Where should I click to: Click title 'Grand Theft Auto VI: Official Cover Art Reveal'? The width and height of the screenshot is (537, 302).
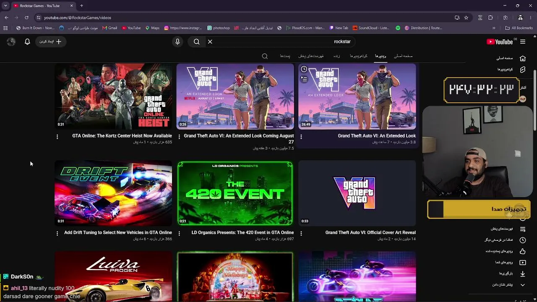pyautogui.click(x=370, y=232)
